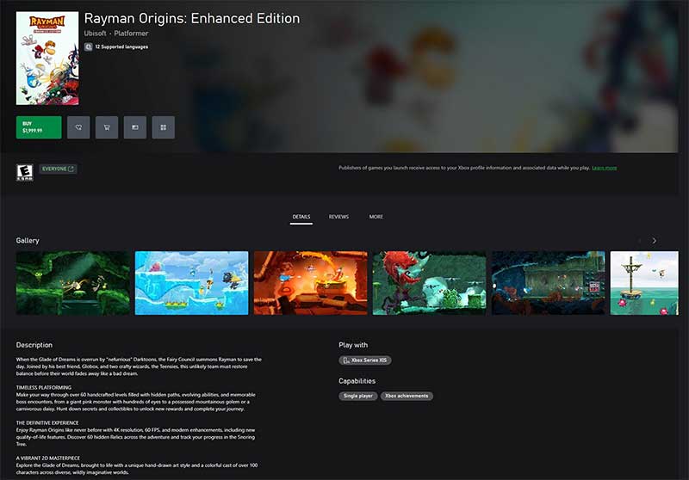689x480 pixels.
Task: Open the Rayman Origins cover art
Action: (47, 58)
